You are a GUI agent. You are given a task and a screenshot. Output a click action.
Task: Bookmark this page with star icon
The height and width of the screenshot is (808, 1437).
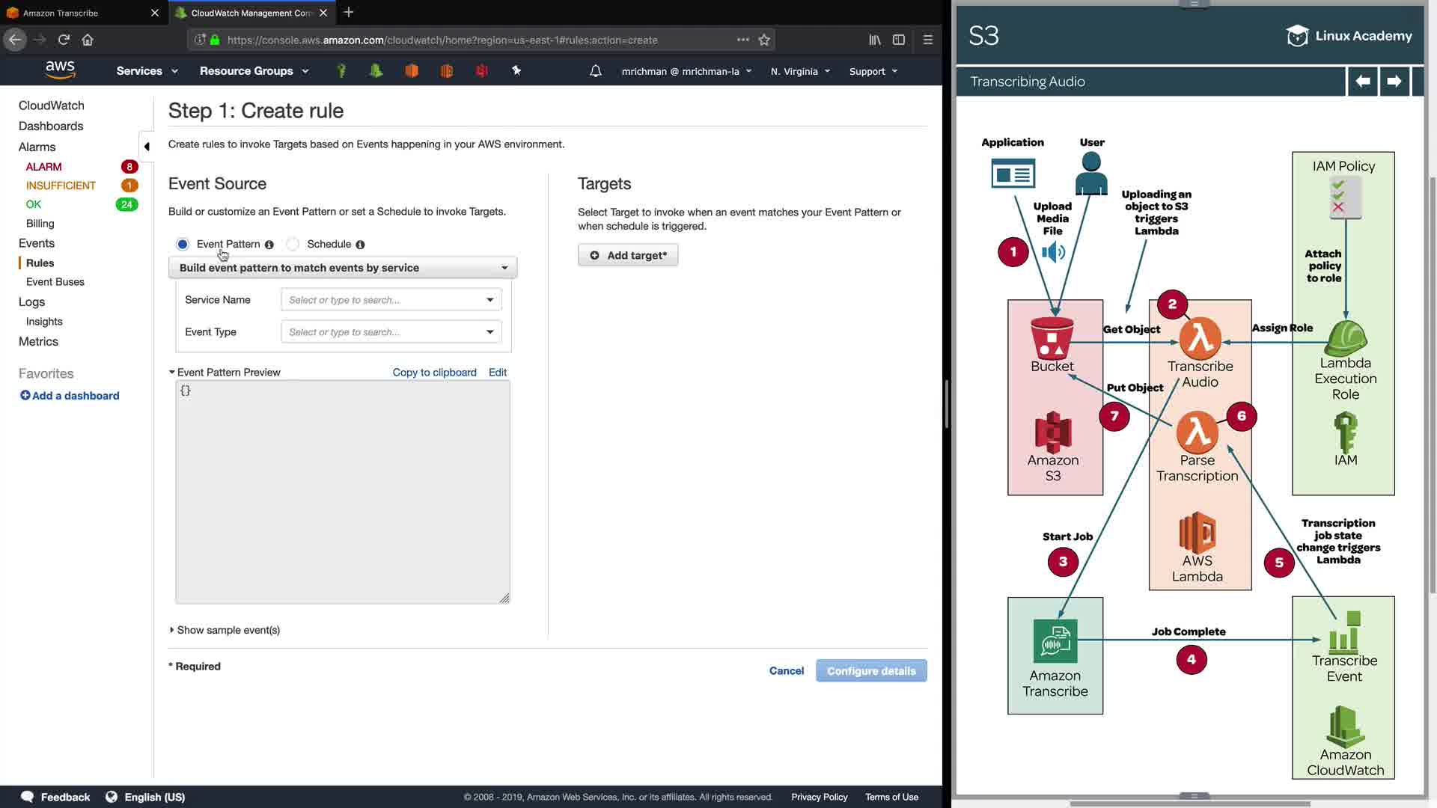tap(764, 40)
